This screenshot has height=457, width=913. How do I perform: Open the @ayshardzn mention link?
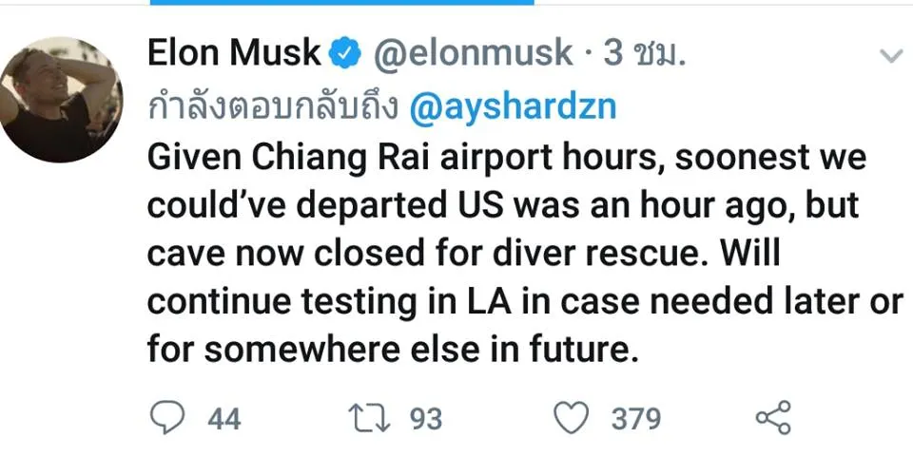point(512,107)
